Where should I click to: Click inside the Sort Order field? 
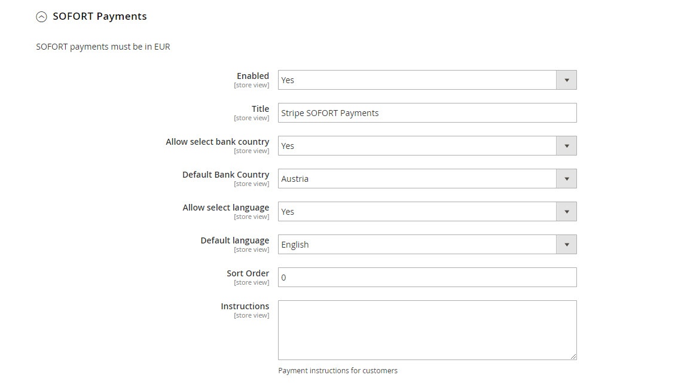tap(427, 277)
